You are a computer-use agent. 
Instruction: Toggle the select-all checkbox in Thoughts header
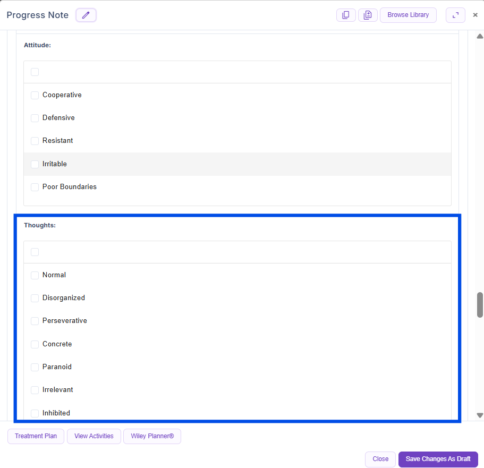coord(35,252)
